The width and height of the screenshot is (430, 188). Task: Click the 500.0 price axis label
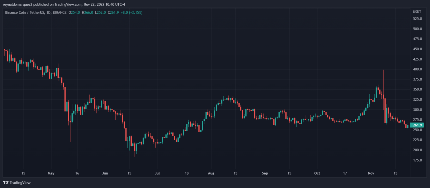(417, 29)
